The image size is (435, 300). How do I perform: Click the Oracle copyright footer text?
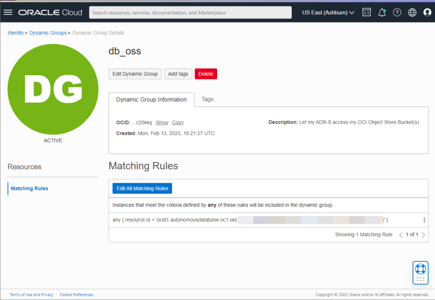coord(372,294)
